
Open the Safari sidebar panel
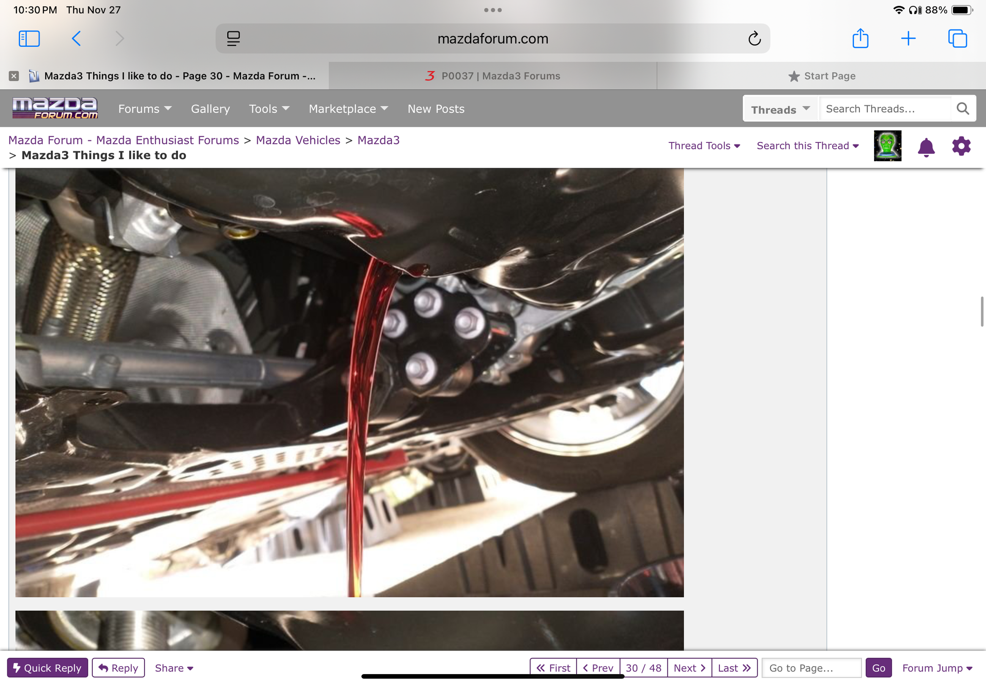tap(29, 38)
